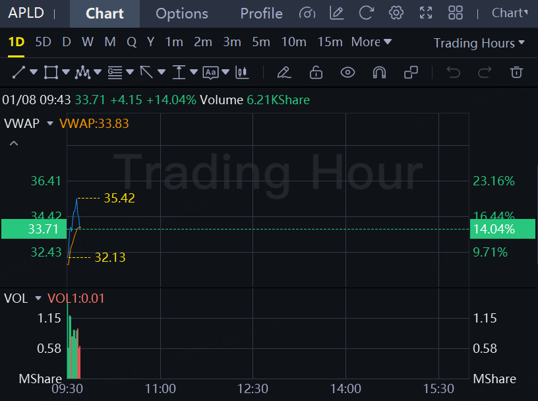Toggle drawings visibility eye icon
538x401 pixels.
tap(347, 73)
